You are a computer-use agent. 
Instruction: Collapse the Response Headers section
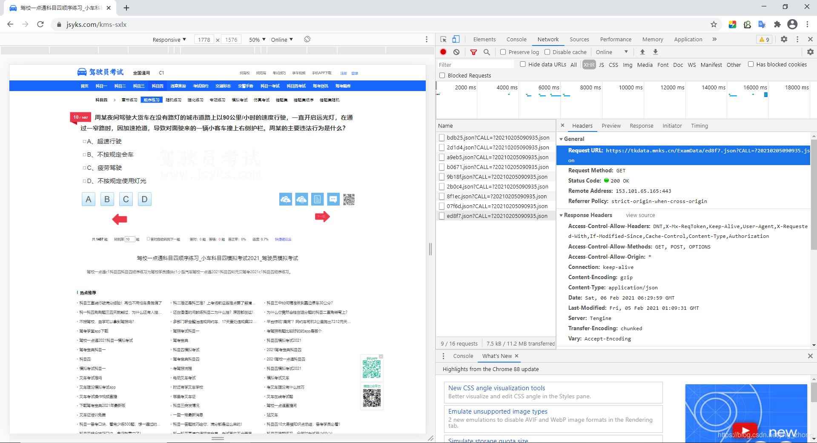click(x=561, y=215)
